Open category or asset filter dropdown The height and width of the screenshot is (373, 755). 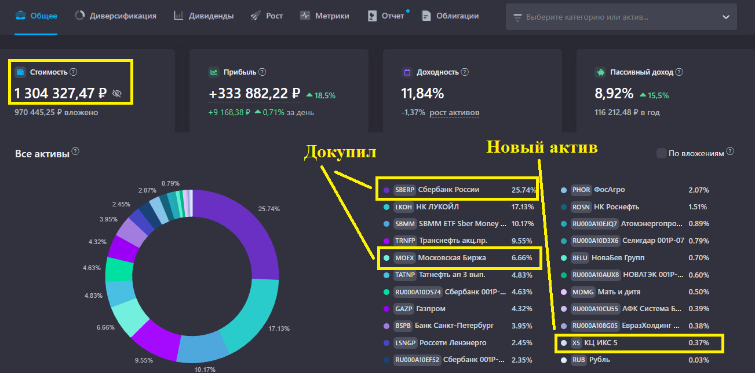(x=621, y=17)
